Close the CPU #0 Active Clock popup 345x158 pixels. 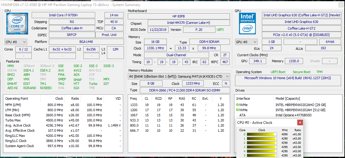[x=300, y=123]
